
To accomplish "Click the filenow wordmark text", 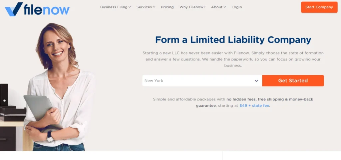I will tap(46, 10).
